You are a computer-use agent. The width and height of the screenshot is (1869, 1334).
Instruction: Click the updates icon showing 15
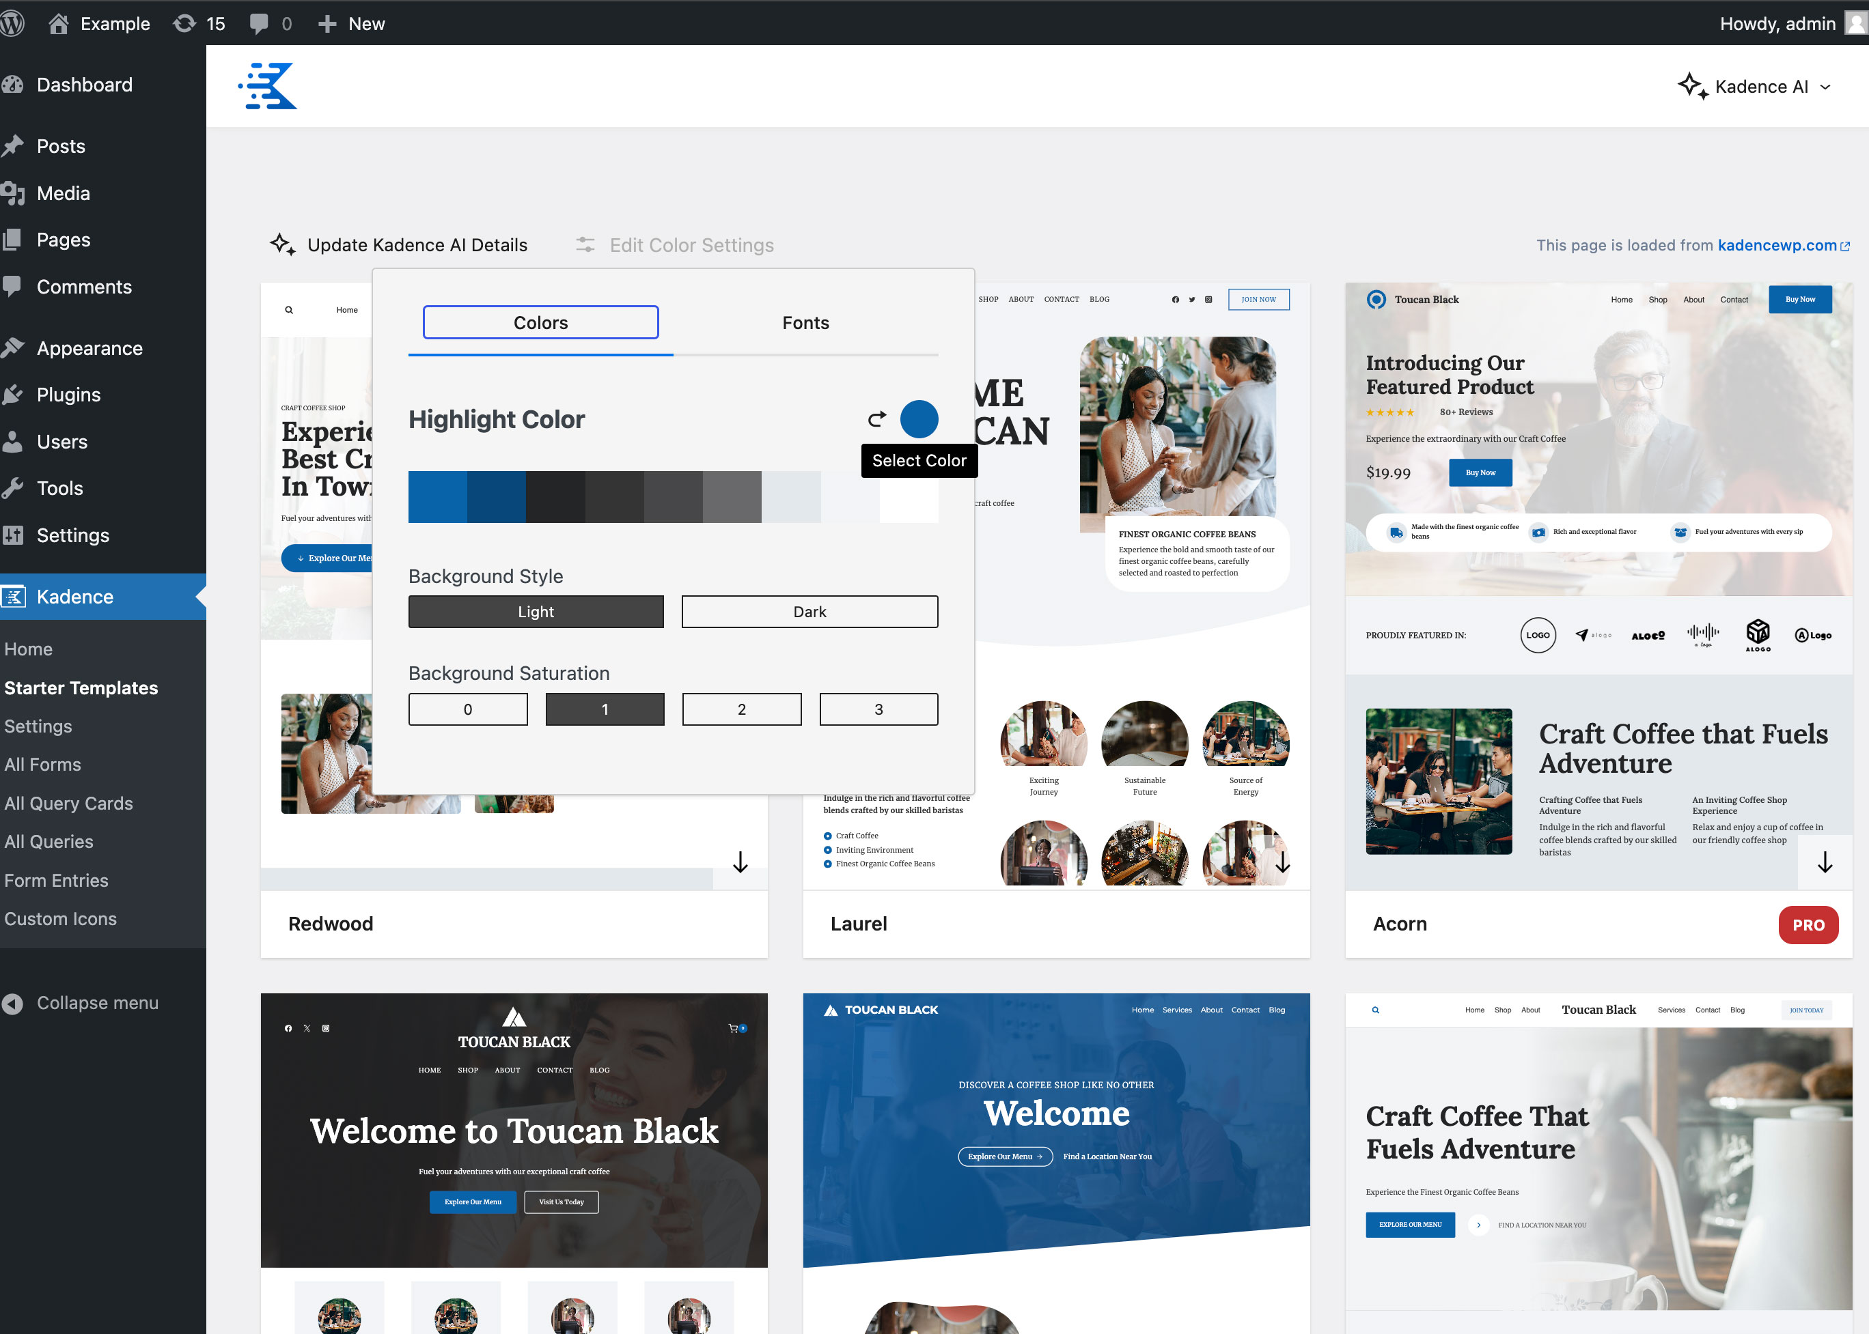[x=184, y=23]
